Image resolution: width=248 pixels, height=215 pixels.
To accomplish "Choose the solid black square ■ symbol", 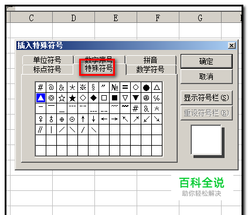I will click(114, 98).
